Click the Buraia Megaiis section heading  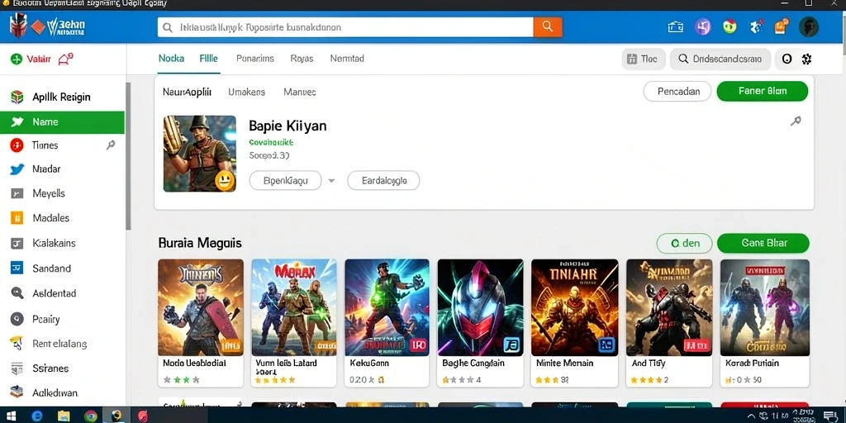coord(200,243)
